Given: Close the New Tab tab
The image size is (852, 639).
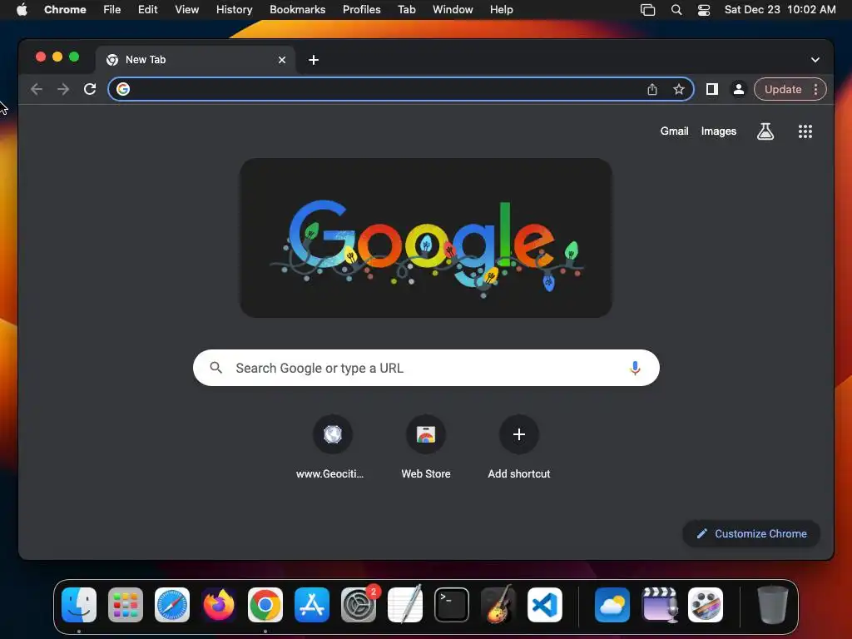Looking at the screenshot, I should 281,60.
